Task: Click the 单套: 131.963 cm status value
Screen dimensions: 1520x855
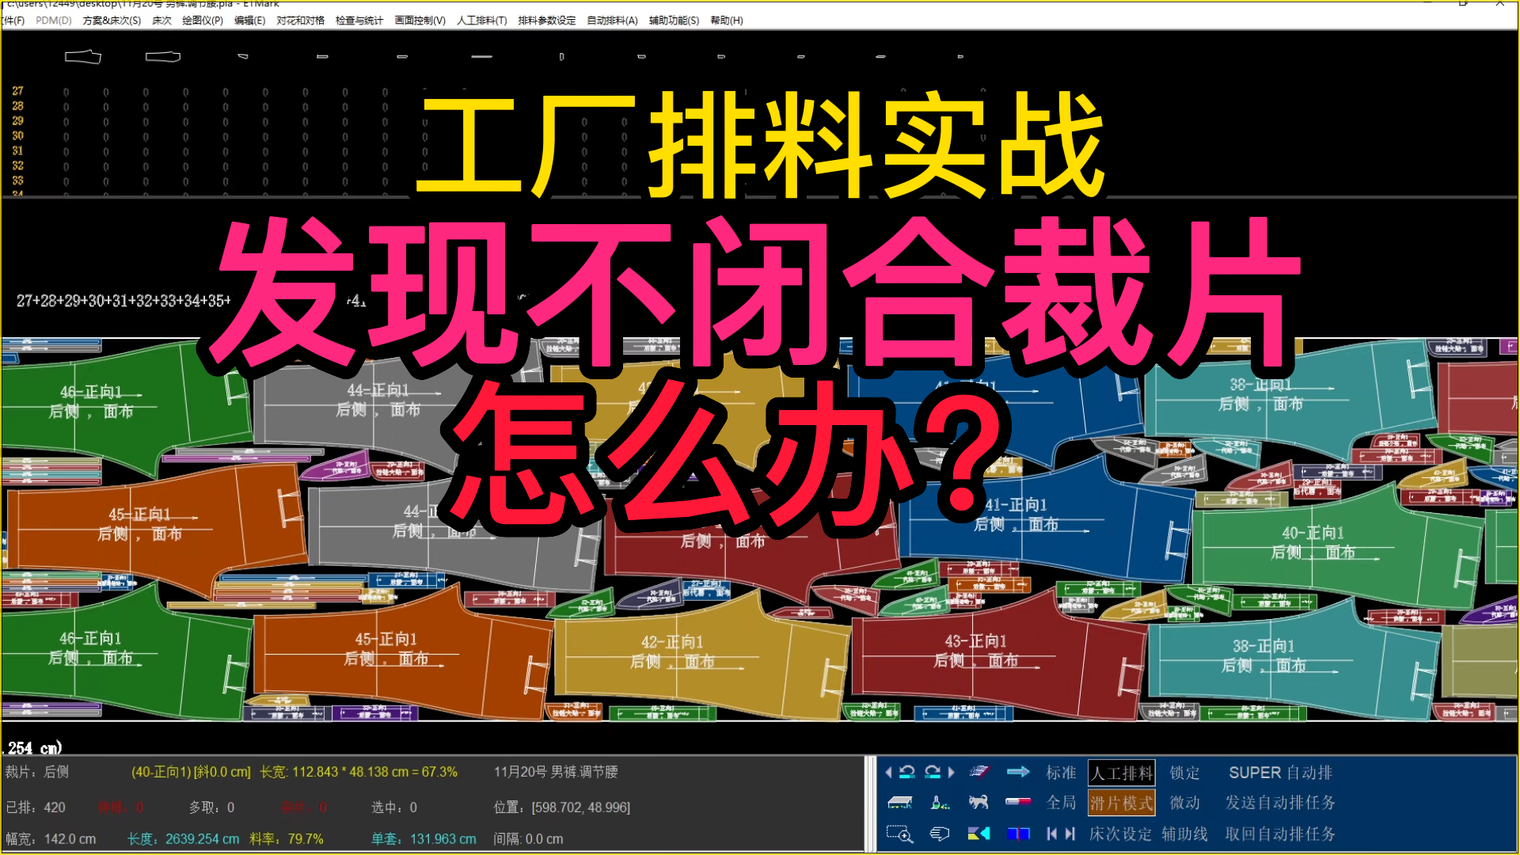Action: [x=424, y=839]
